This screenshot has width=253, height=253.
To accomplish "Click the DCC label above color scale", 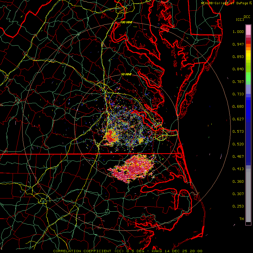I will [x=247, y=17].
